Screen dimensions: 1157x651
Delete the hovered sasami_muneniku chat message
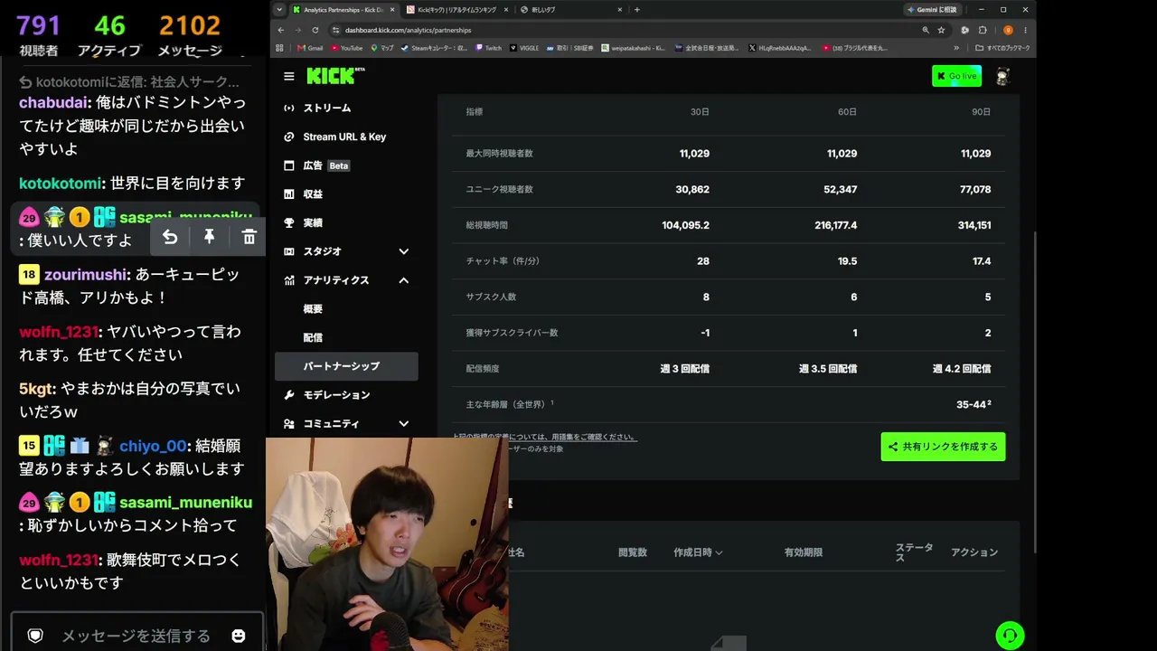[249, 237]
